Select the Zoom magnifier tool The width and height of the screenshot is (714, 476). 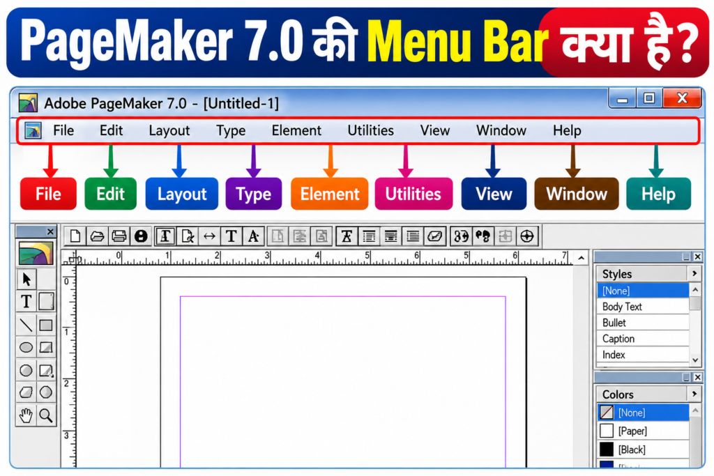46,415
